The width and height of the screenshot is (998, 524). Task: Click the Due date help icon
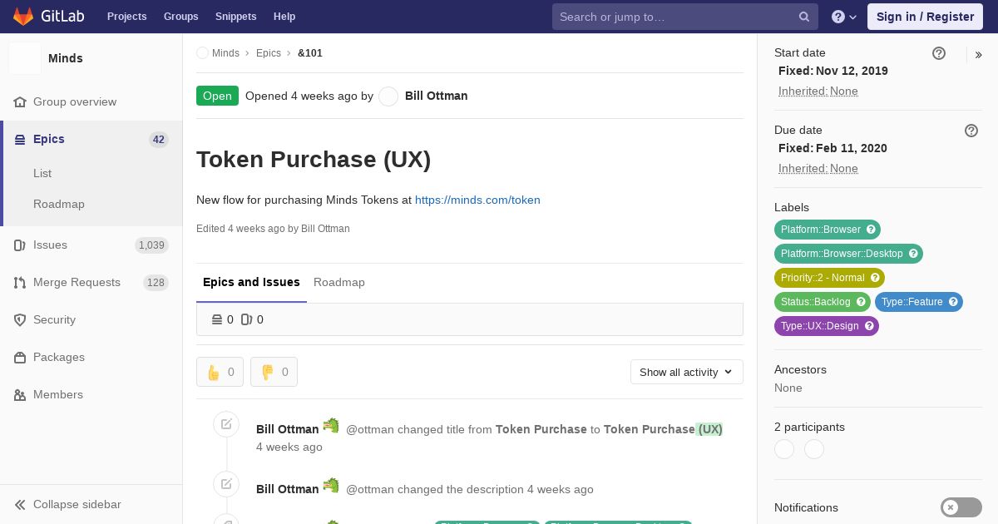(x=971, y=131)
